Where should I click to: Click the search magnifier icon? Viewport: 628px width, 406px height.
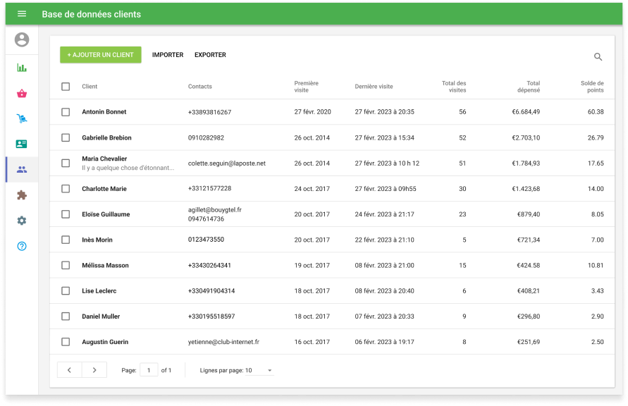598,57
